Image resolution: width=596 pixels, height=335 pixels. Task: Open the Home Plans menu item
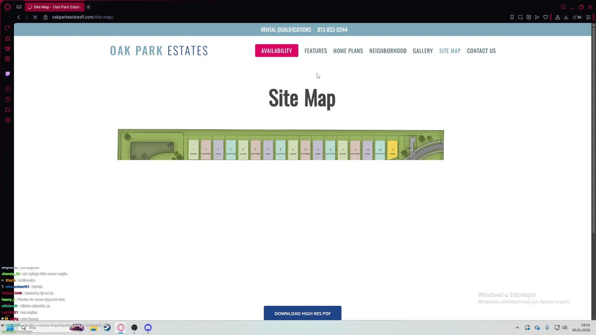tap(348, 51)
